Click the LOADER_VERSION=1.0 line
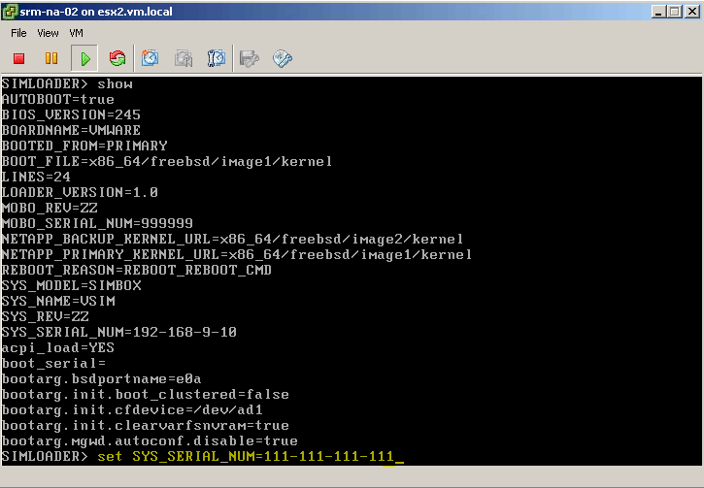The width and height of the screenshot is (704, 488). 80,192
